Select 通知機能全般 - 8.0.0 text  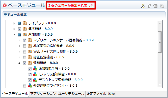54,69
